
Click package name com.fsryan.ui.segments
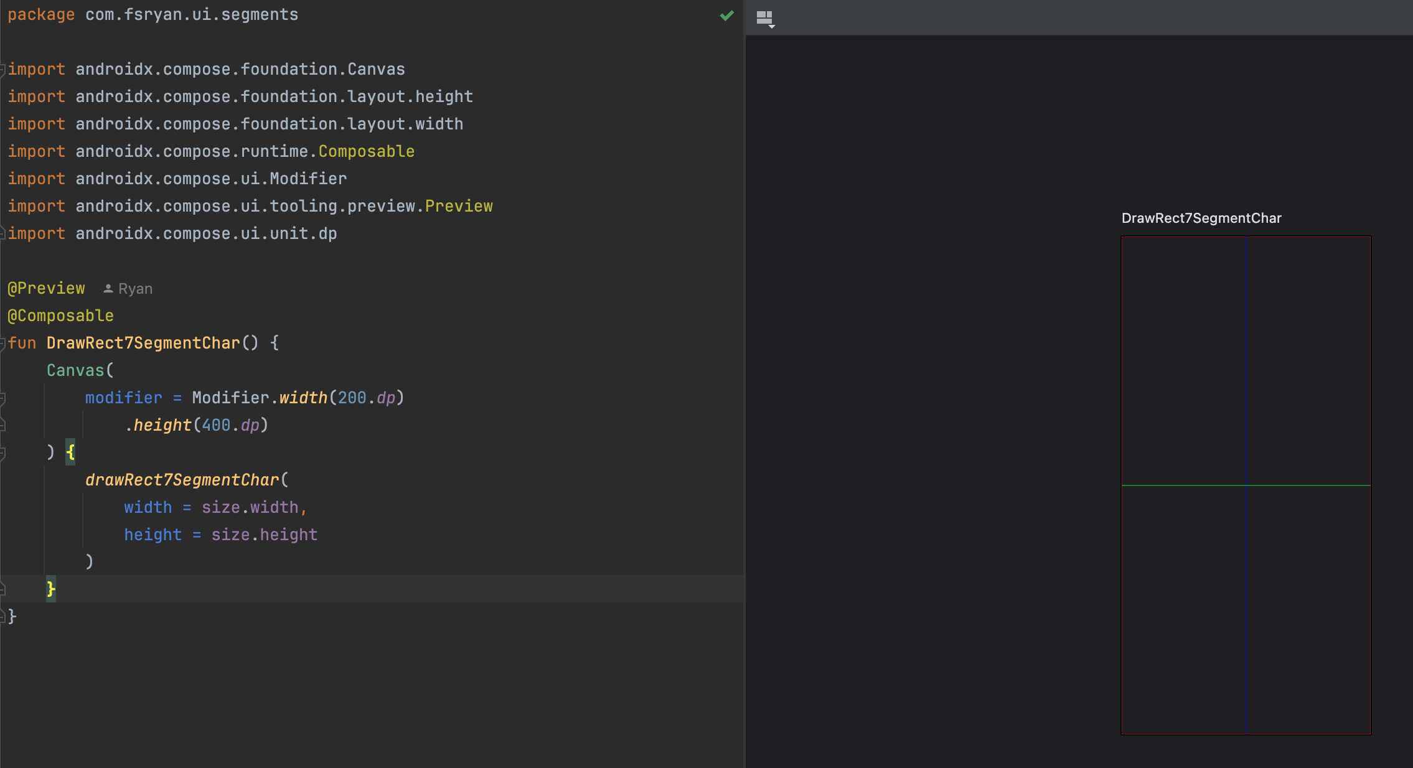pyautogui.click(x=192, y=14)
